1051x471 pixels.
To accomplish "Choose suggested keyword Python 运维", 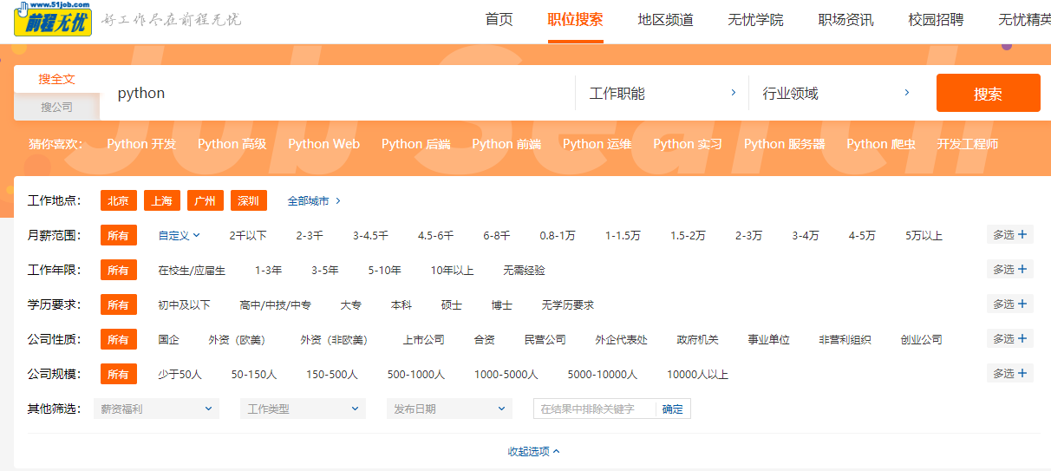I will [597, 144].
